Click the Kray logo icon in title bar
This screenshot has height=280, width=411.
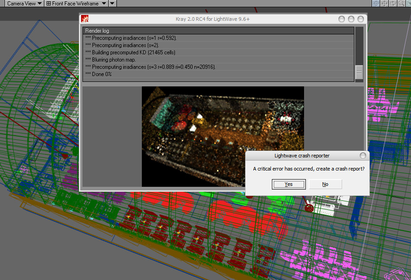pos(84,19)
